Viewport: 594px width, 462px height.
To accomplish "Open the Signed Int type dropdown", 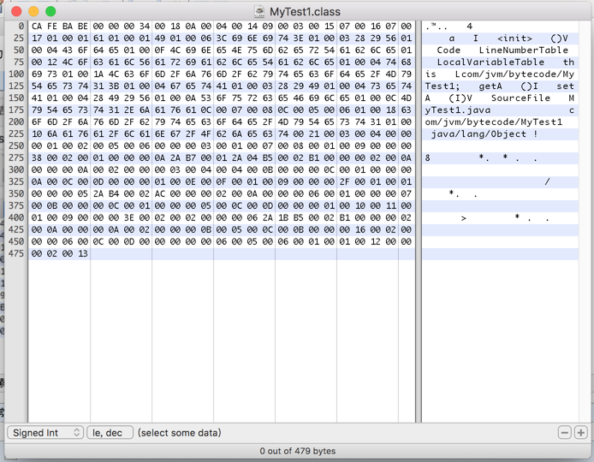I will 45,432.
